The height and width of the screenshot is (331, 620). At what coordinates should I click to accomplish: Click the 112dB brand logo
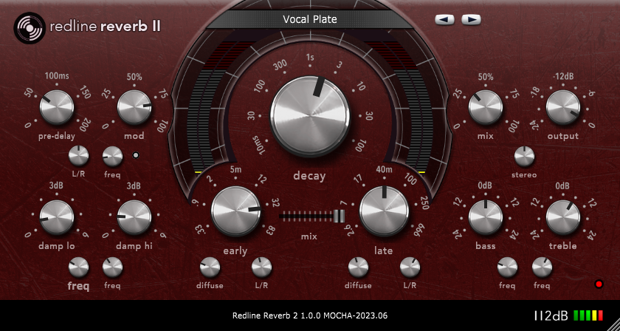click(x=551, y=315)
